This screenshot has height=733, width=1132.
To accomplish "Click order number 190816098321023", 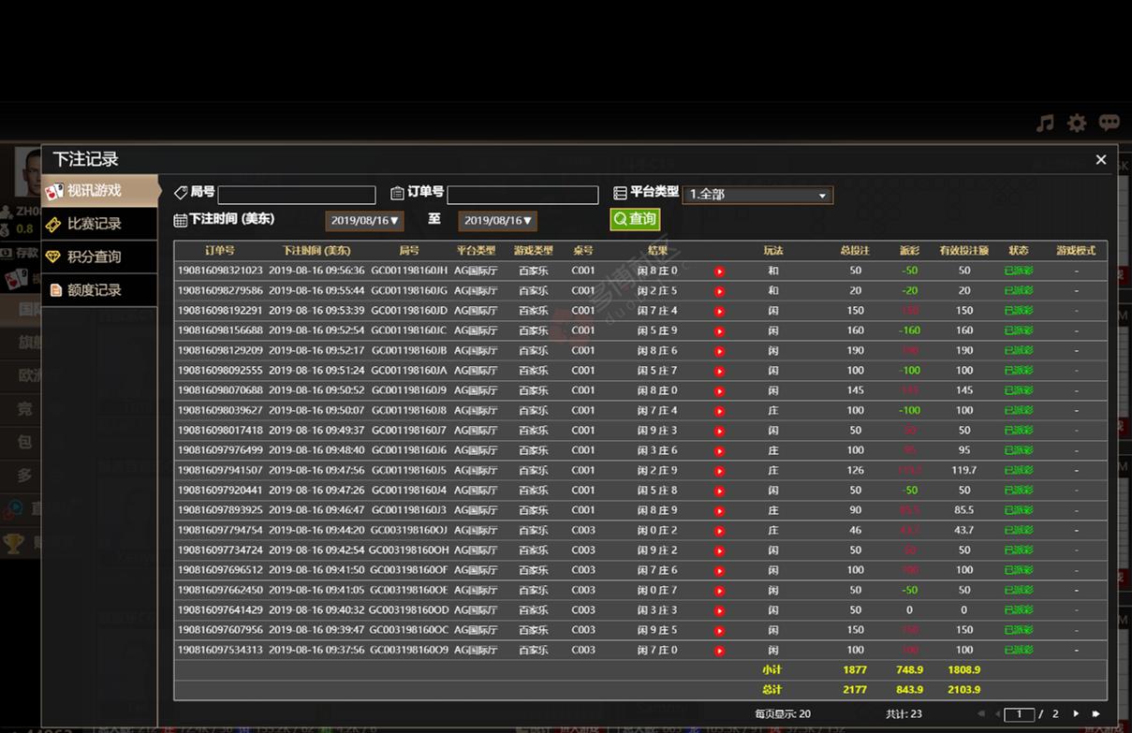I will (220, 271).
